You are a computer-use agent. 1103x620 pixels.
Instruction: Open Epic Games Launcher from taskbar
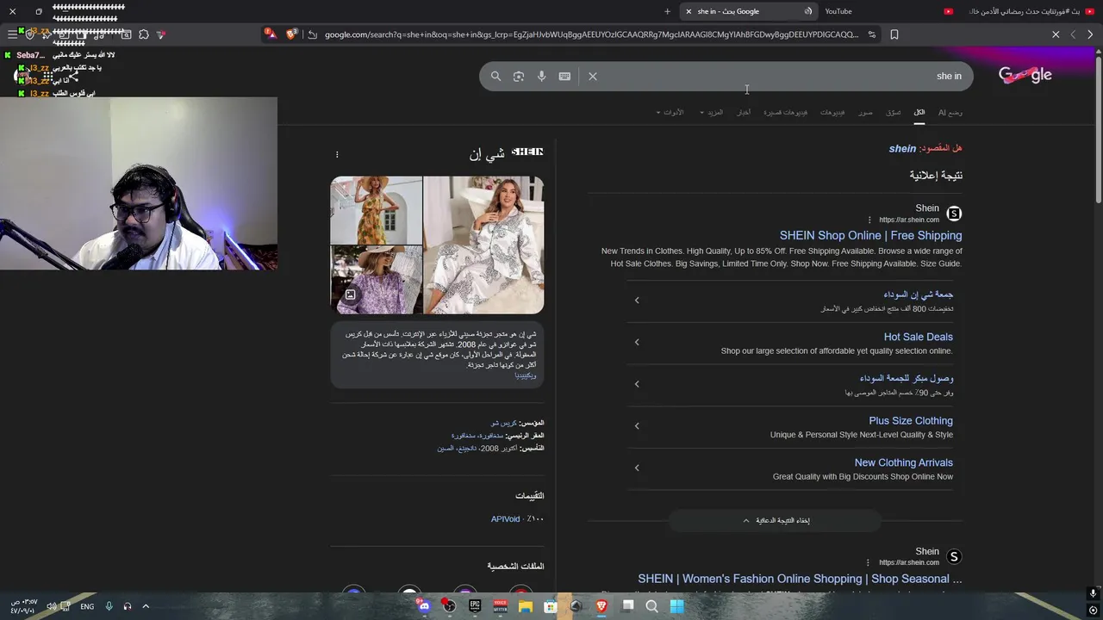coord(475,606)
